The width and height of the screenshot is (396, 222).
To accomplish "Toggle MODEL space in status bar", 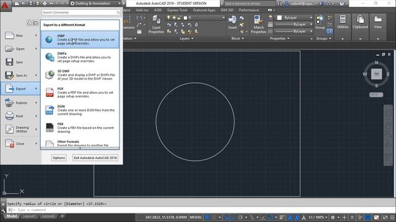I will point(196,217).
